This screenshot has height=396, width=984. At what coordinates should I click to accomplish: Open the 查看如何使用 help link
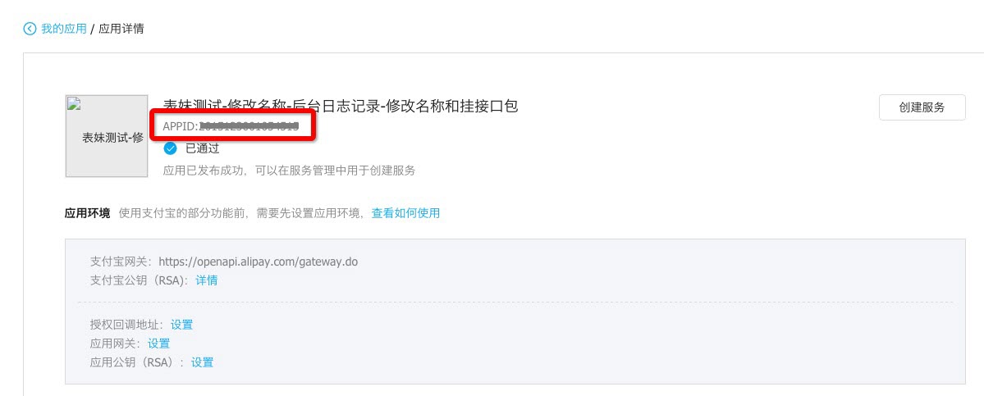pyautogui.click(x=405, y=213)
